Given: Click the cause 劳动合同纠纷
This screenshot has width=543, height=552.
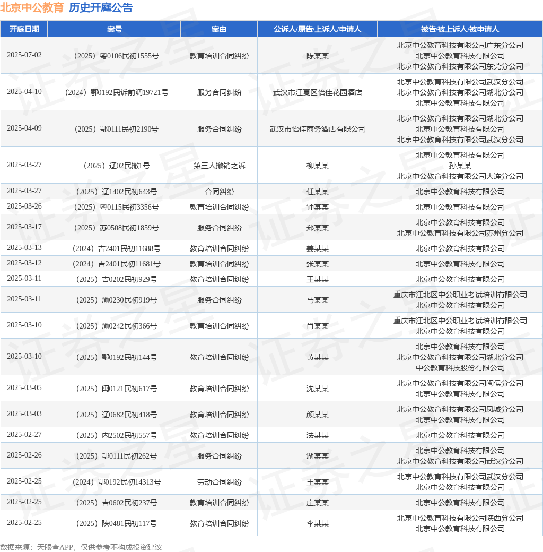Looking at the screenshot, I should click(219, 482).
